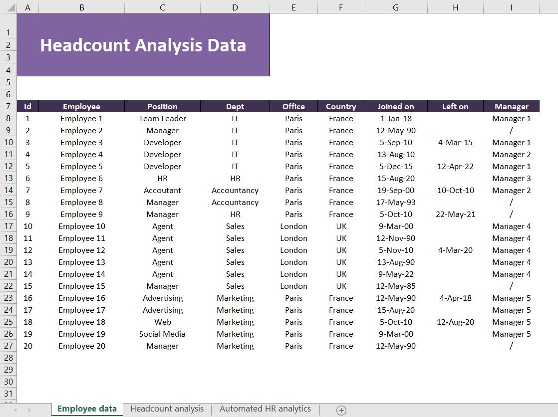Select the 4-Mar-20 left date cell
Image resolution: width=558 pixels, height=417 pixels.
[456, 250]
